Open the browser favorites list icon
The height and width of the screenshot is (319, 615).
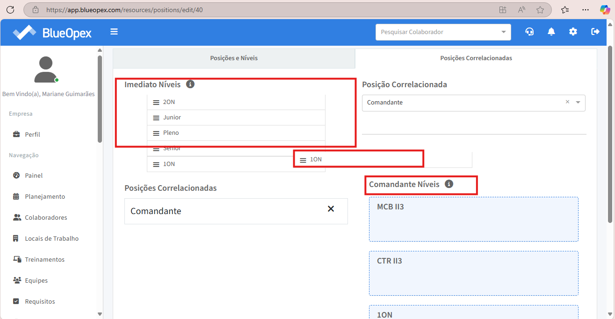[x=565, y=10]
